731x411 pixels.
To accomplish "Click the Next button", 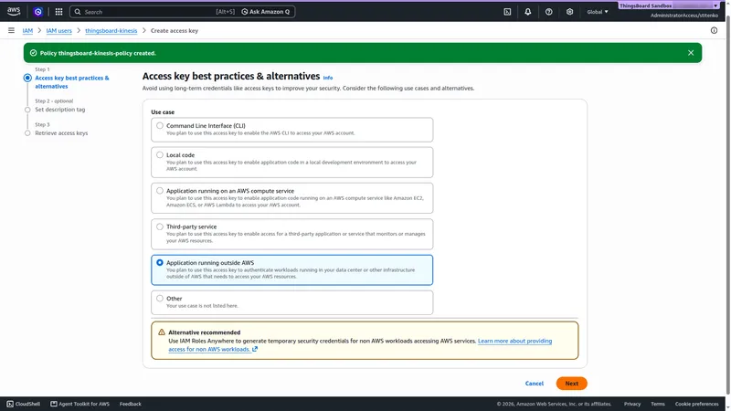I will [572, 384].
